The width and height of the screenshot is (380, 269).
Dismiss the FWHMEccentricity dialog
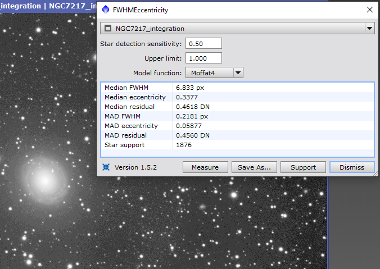pyautogui.click(x=352, y=167)
